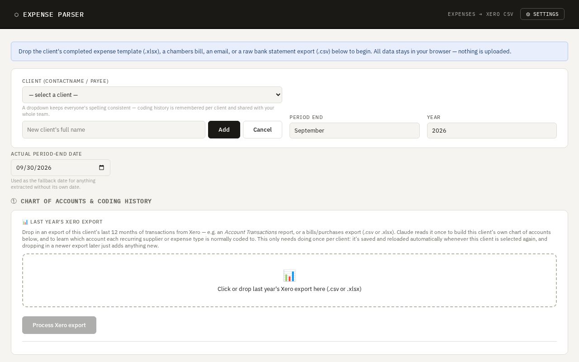Click the 'Account Transactions' italic text

click(x=251, y=232)
